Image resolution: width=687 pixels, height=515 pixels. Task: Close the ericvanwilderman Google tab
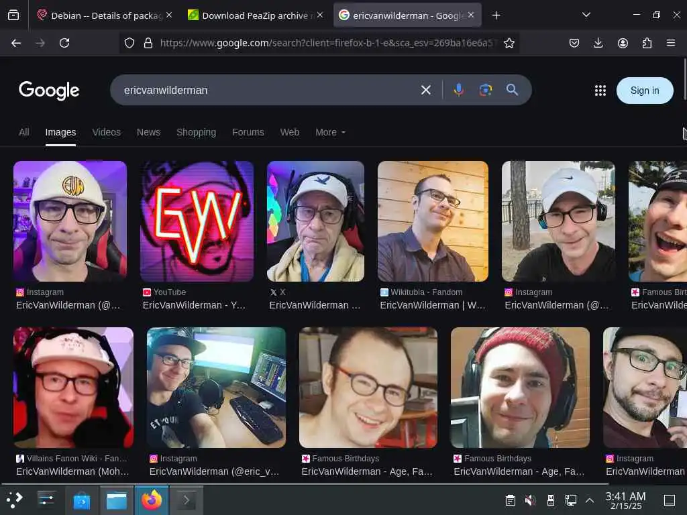(470, 15)
